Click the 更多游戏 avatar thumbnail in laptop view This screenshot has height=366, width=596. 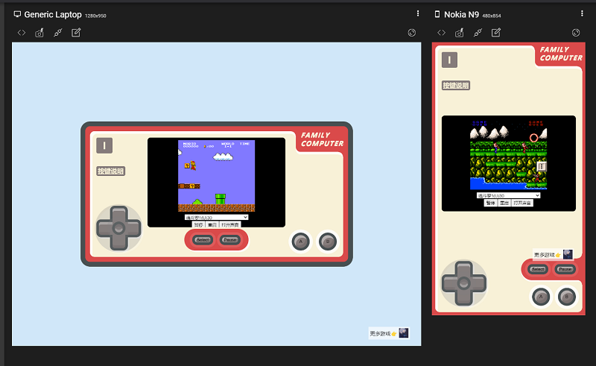point(404,333)
